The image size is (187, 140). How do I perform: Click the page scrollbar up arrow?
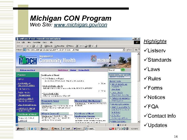point(139,53)
